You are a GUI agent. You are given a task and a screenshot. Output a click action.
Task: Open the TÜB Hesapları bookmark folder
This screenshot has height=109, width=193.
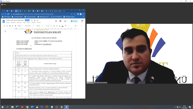[x=6, y=17]
